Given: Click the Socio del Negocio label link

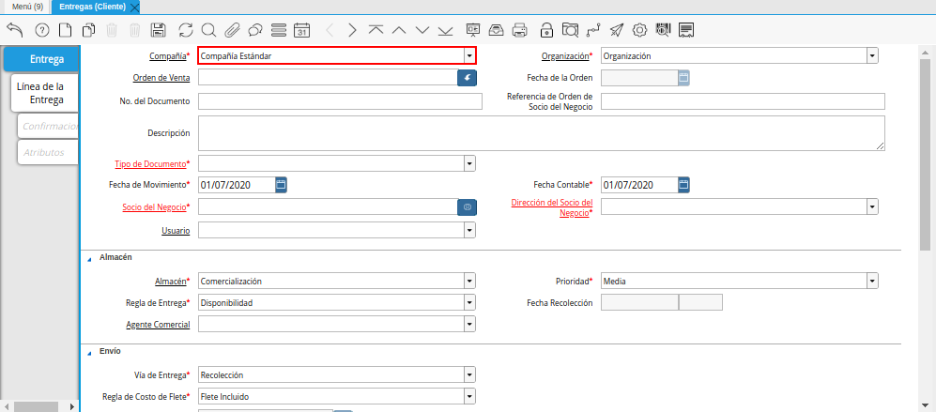Looking at the screenshot, I should coord(154,206).
